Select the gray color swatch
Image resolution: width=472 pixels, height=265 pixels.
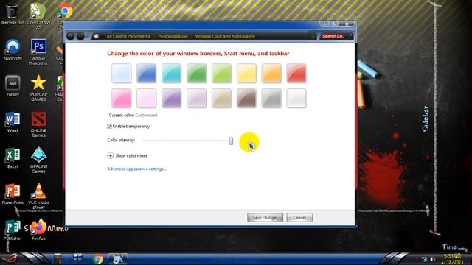(271, 98)
